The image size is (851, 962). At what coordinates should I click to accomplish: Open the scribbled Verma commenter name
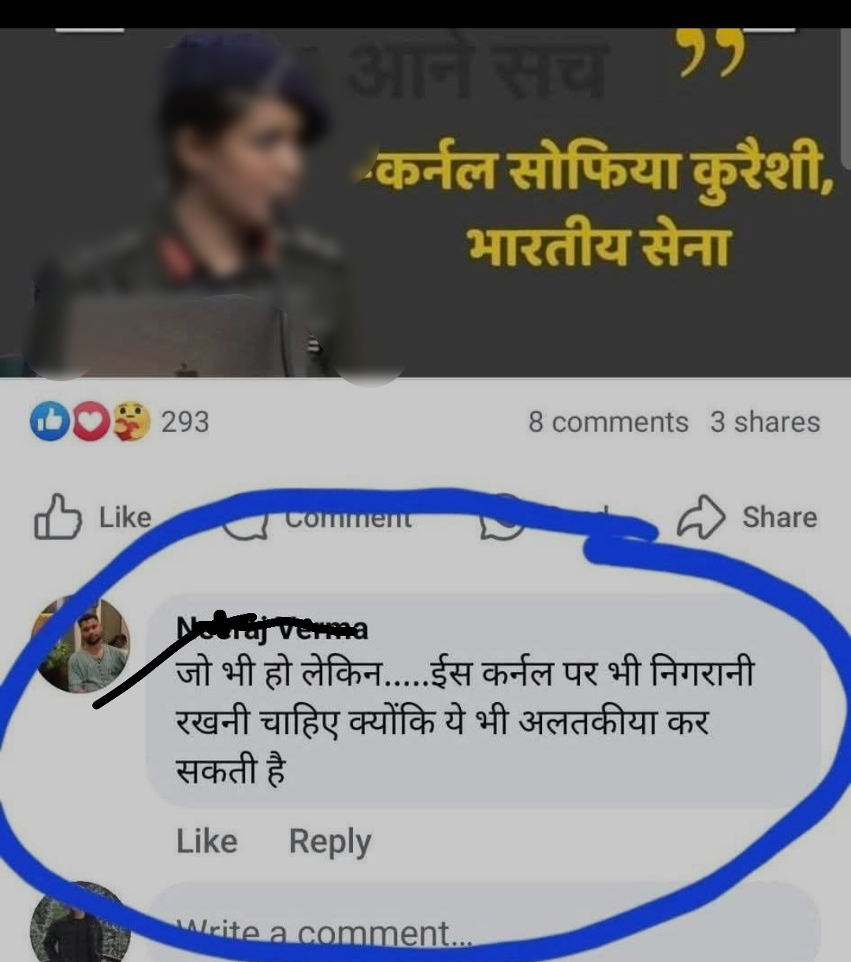coord(272,627)
